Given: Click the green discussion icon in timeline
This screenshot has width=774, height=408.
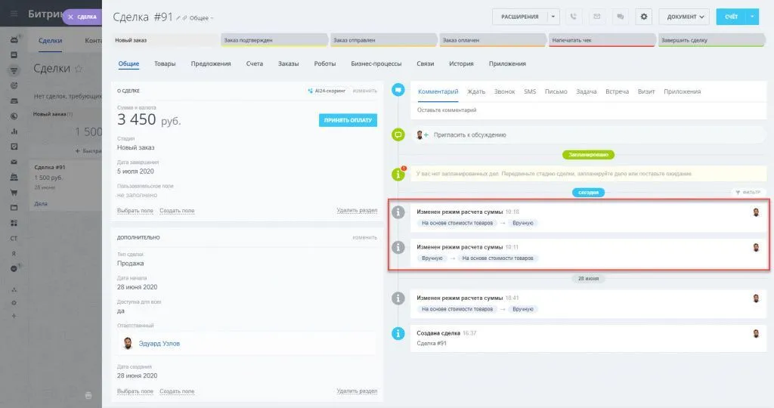Looking at the screenshot, I should coord(398,134).
